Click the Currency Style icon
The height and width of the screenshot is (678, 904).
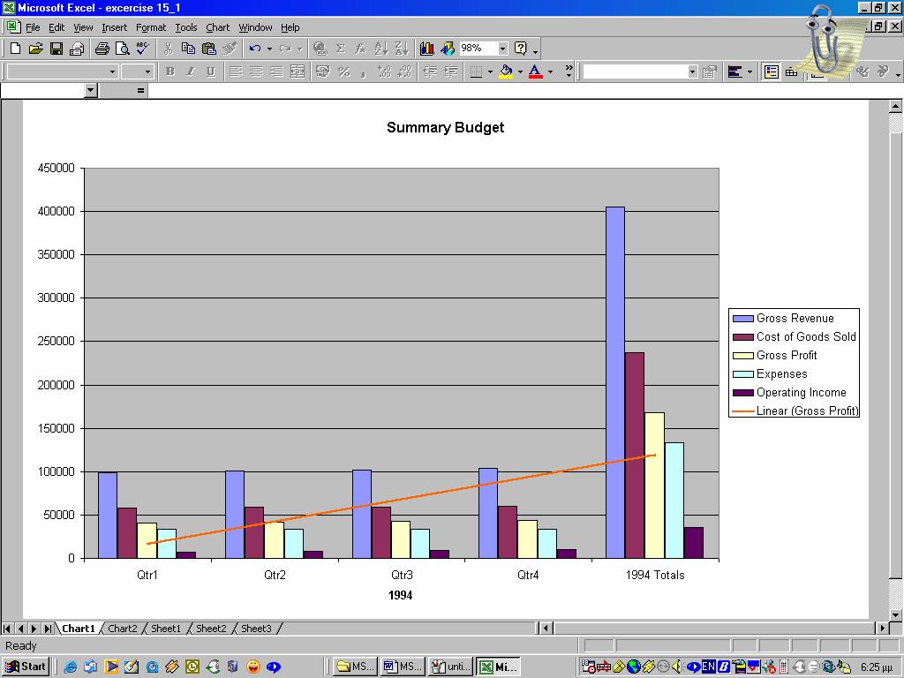323,72
